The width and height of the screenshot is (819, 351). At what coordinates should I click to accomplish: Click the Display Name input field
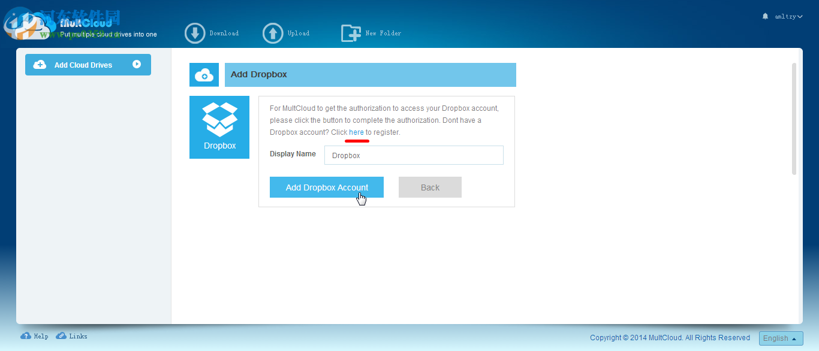tap(414, 155)
